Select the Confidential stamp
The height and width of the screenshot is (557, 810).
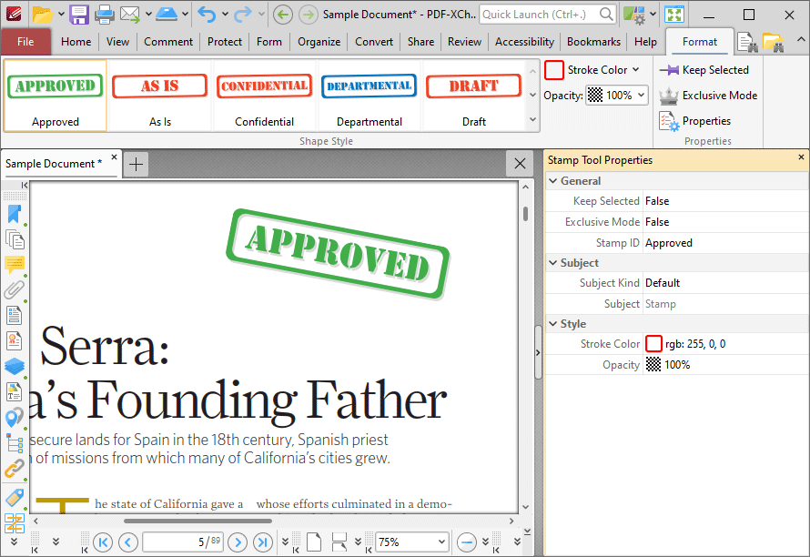[265, 96]
